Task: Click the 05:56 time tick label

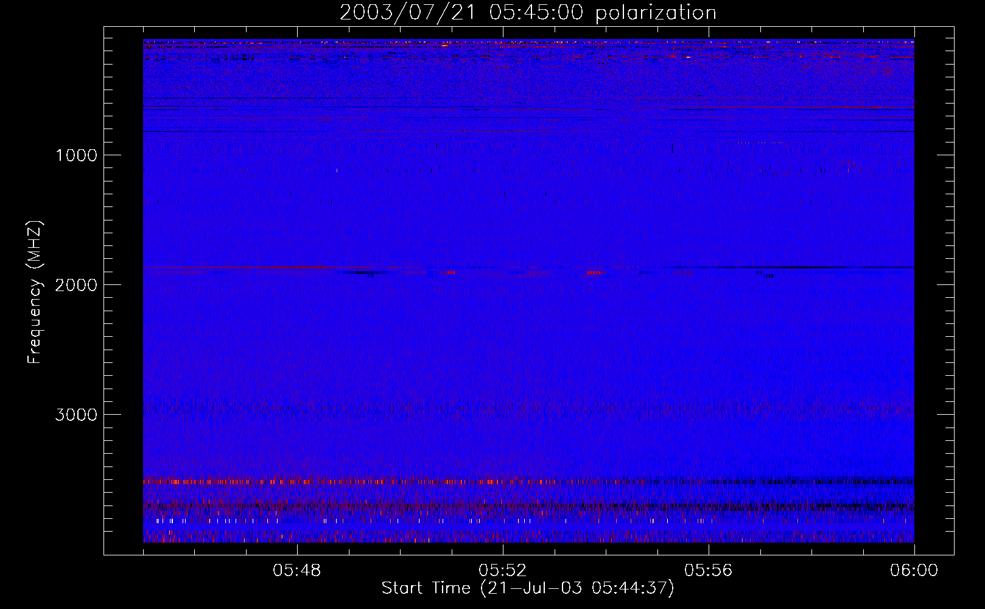Action: coord(709,571)
